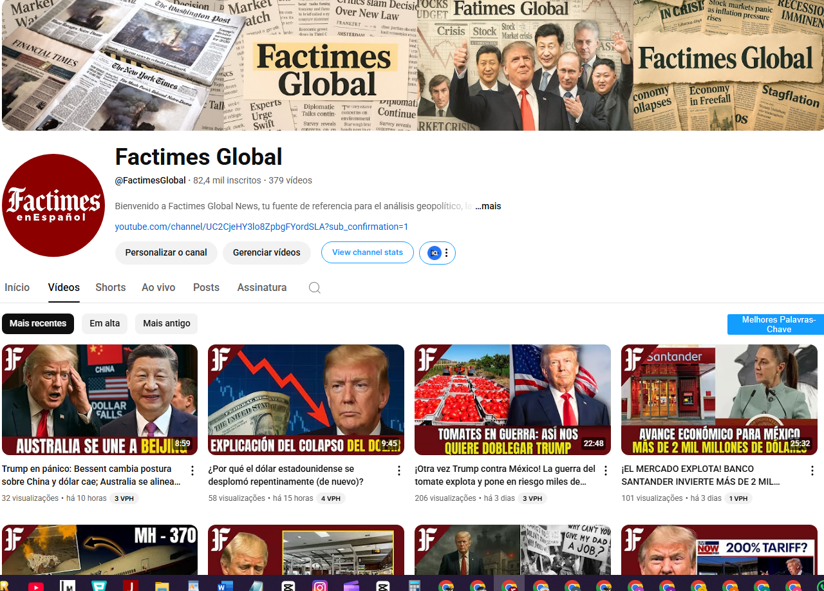The width and height of the screenshot is (824, 591).
Task: Click Gerenciar vídeos button
Action: [x=267, y=252]
